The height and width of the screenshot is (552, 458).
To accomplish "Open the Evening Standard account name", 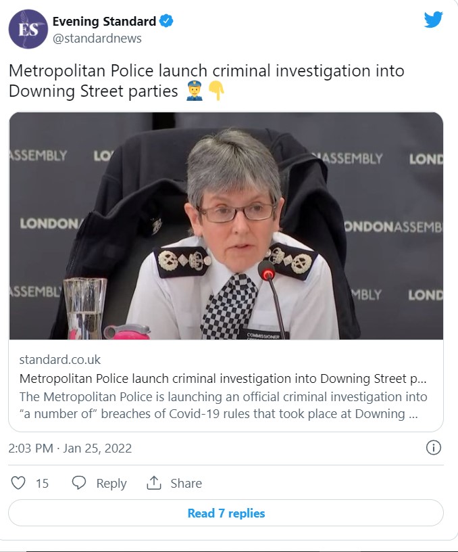I will click(104, 22).
